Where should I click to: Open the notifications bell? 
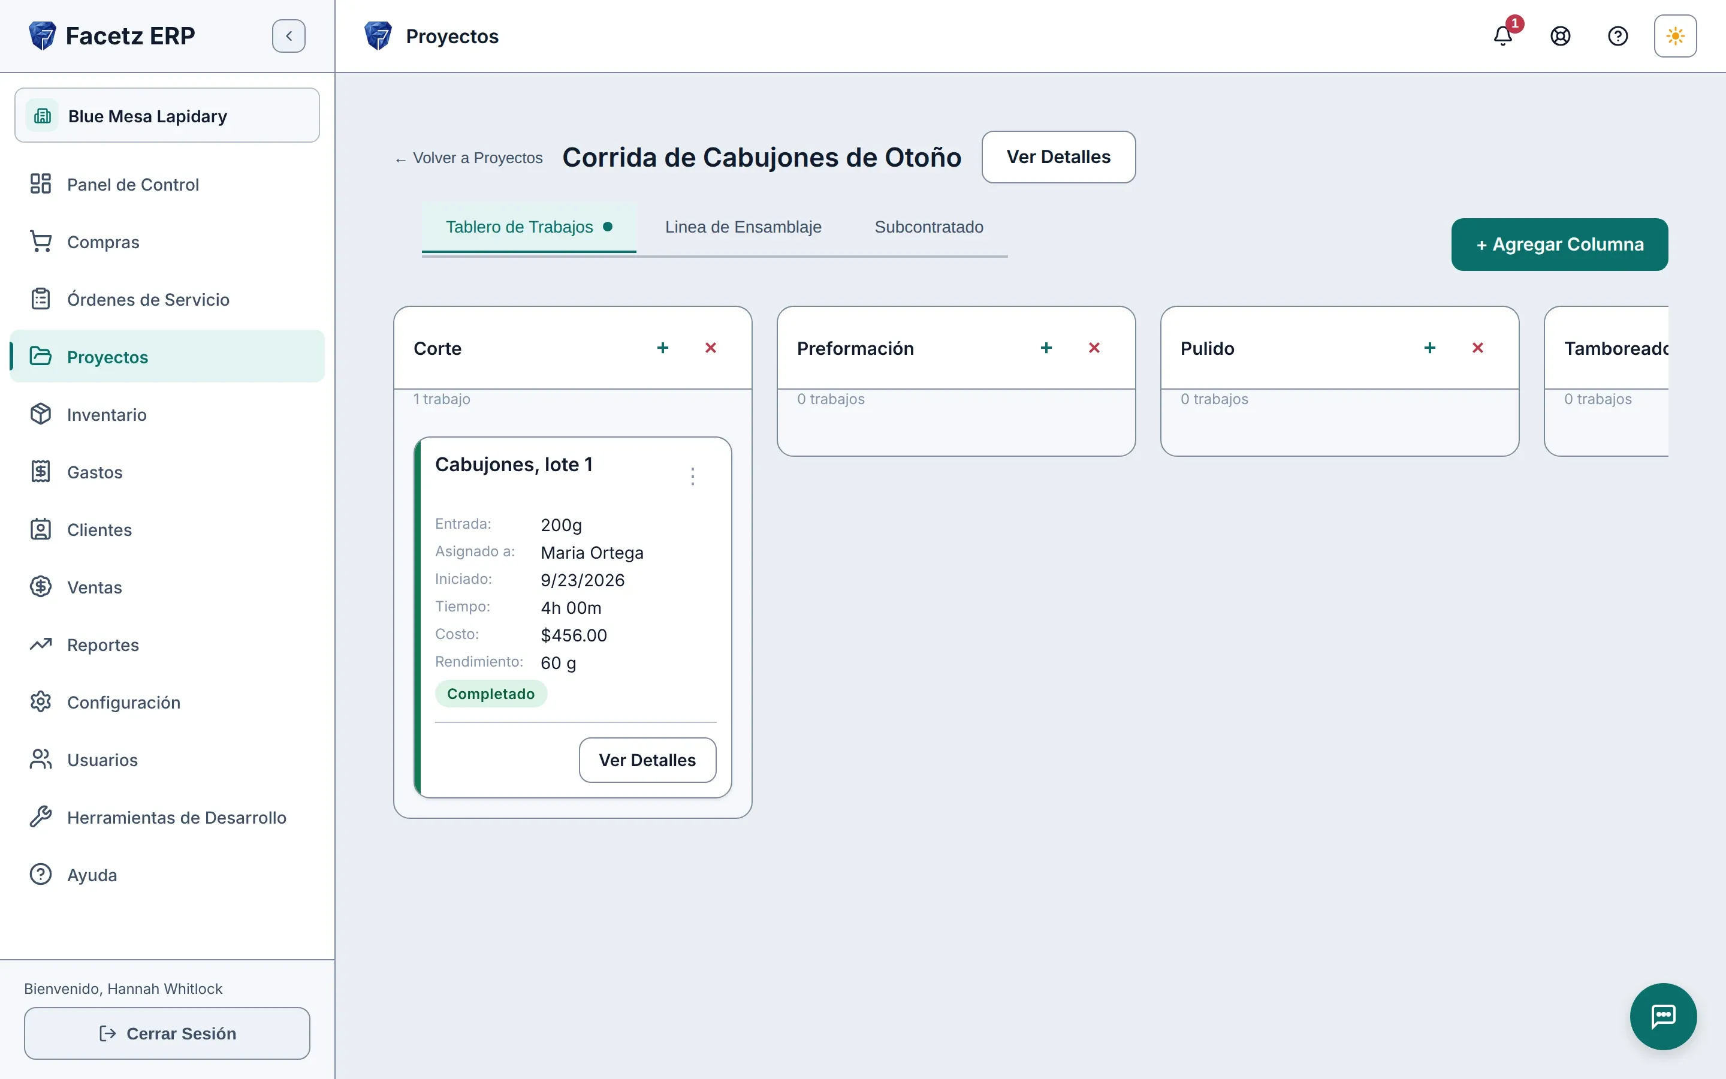coord(1503,36)
